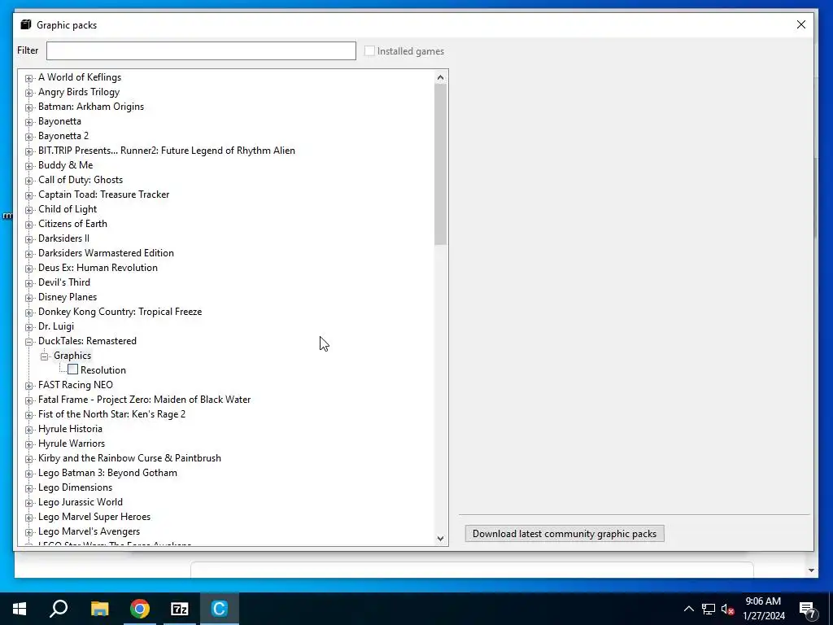
Task: Expand Donkey Kong Country: Tropical Freeze node
Action: click(28, 312)
